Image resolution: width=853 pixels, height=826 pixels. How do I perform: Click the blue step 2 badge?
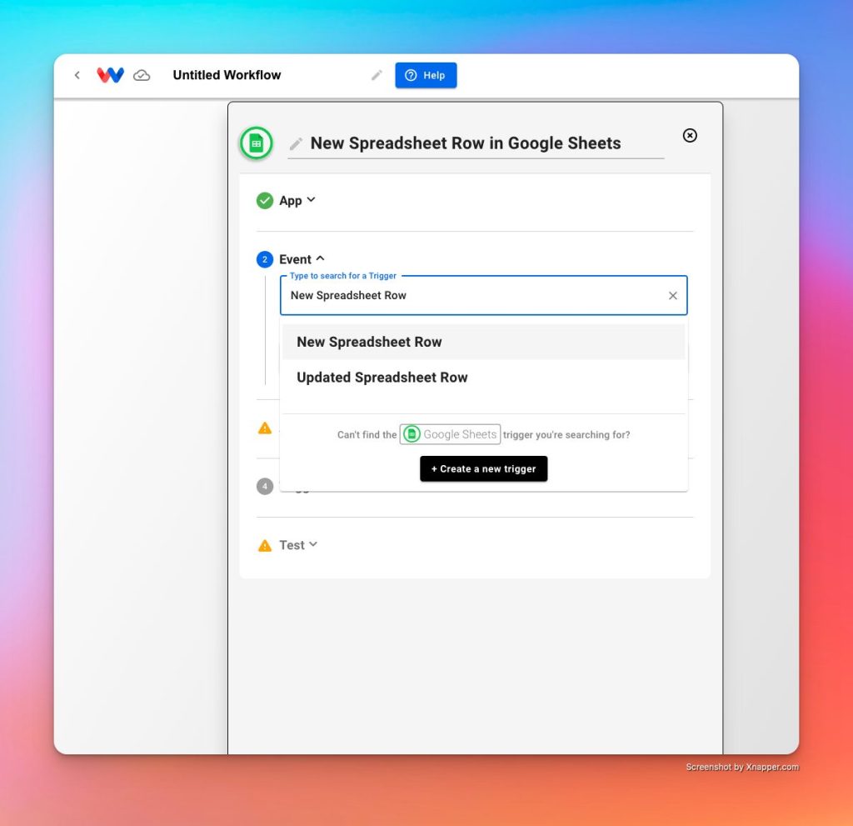(x=265, y=259)
